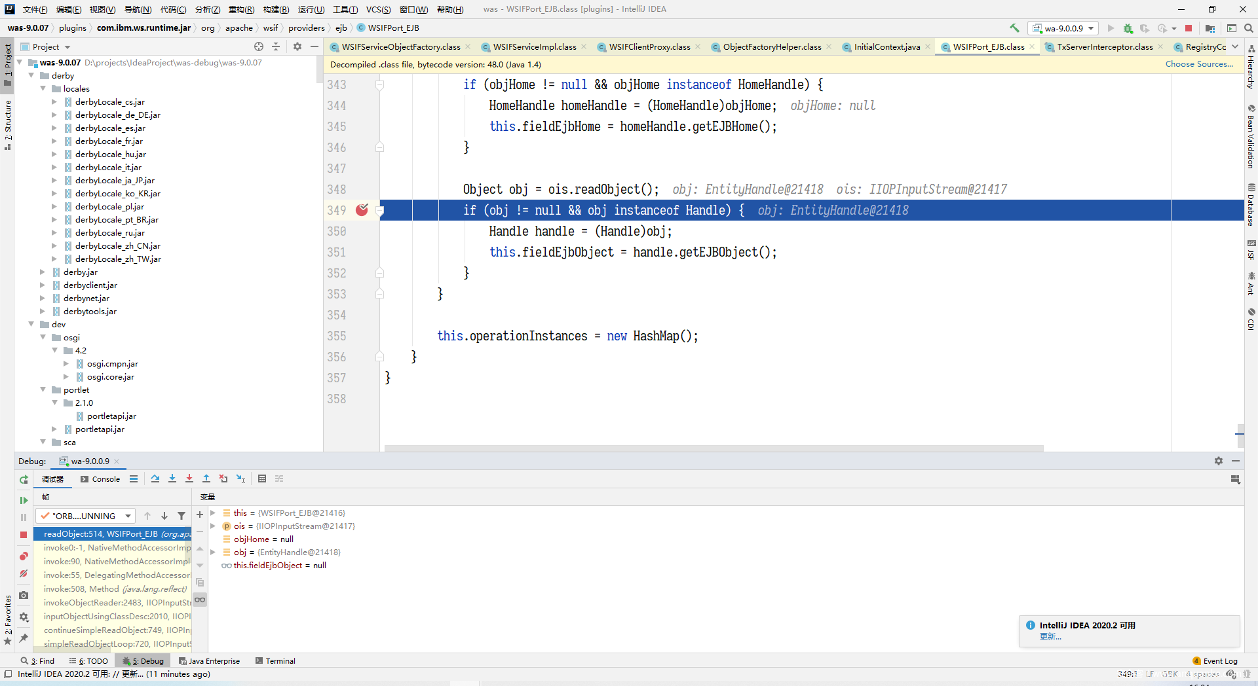1258x686 pixels.
Task: Click the Build project hammer icon
Action: (1014, 28)
